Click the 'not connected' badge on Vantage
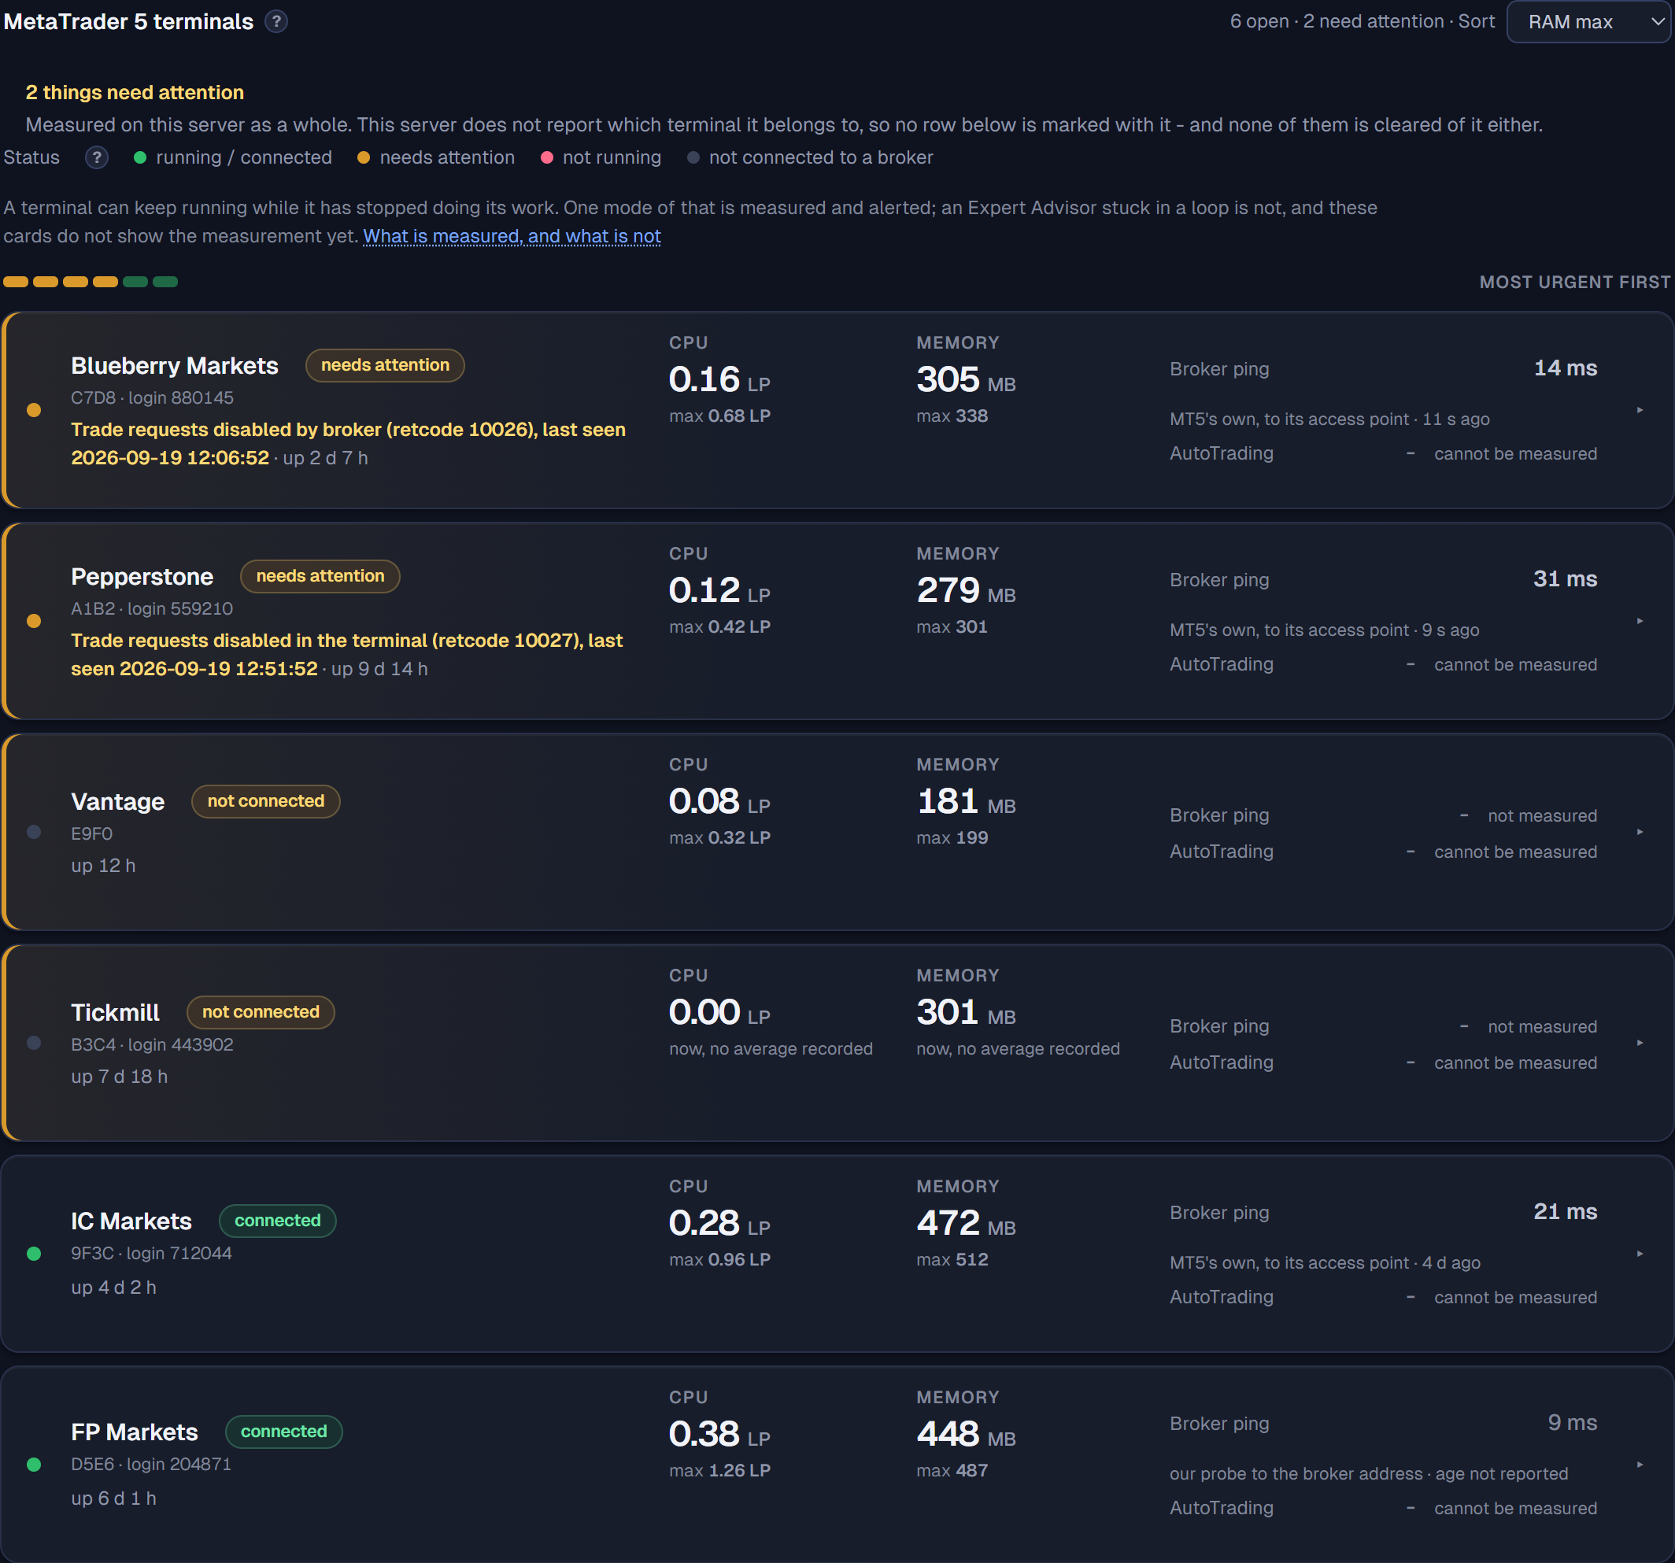Viewport: 1675px width, 1563px height. tap(266, 801)
